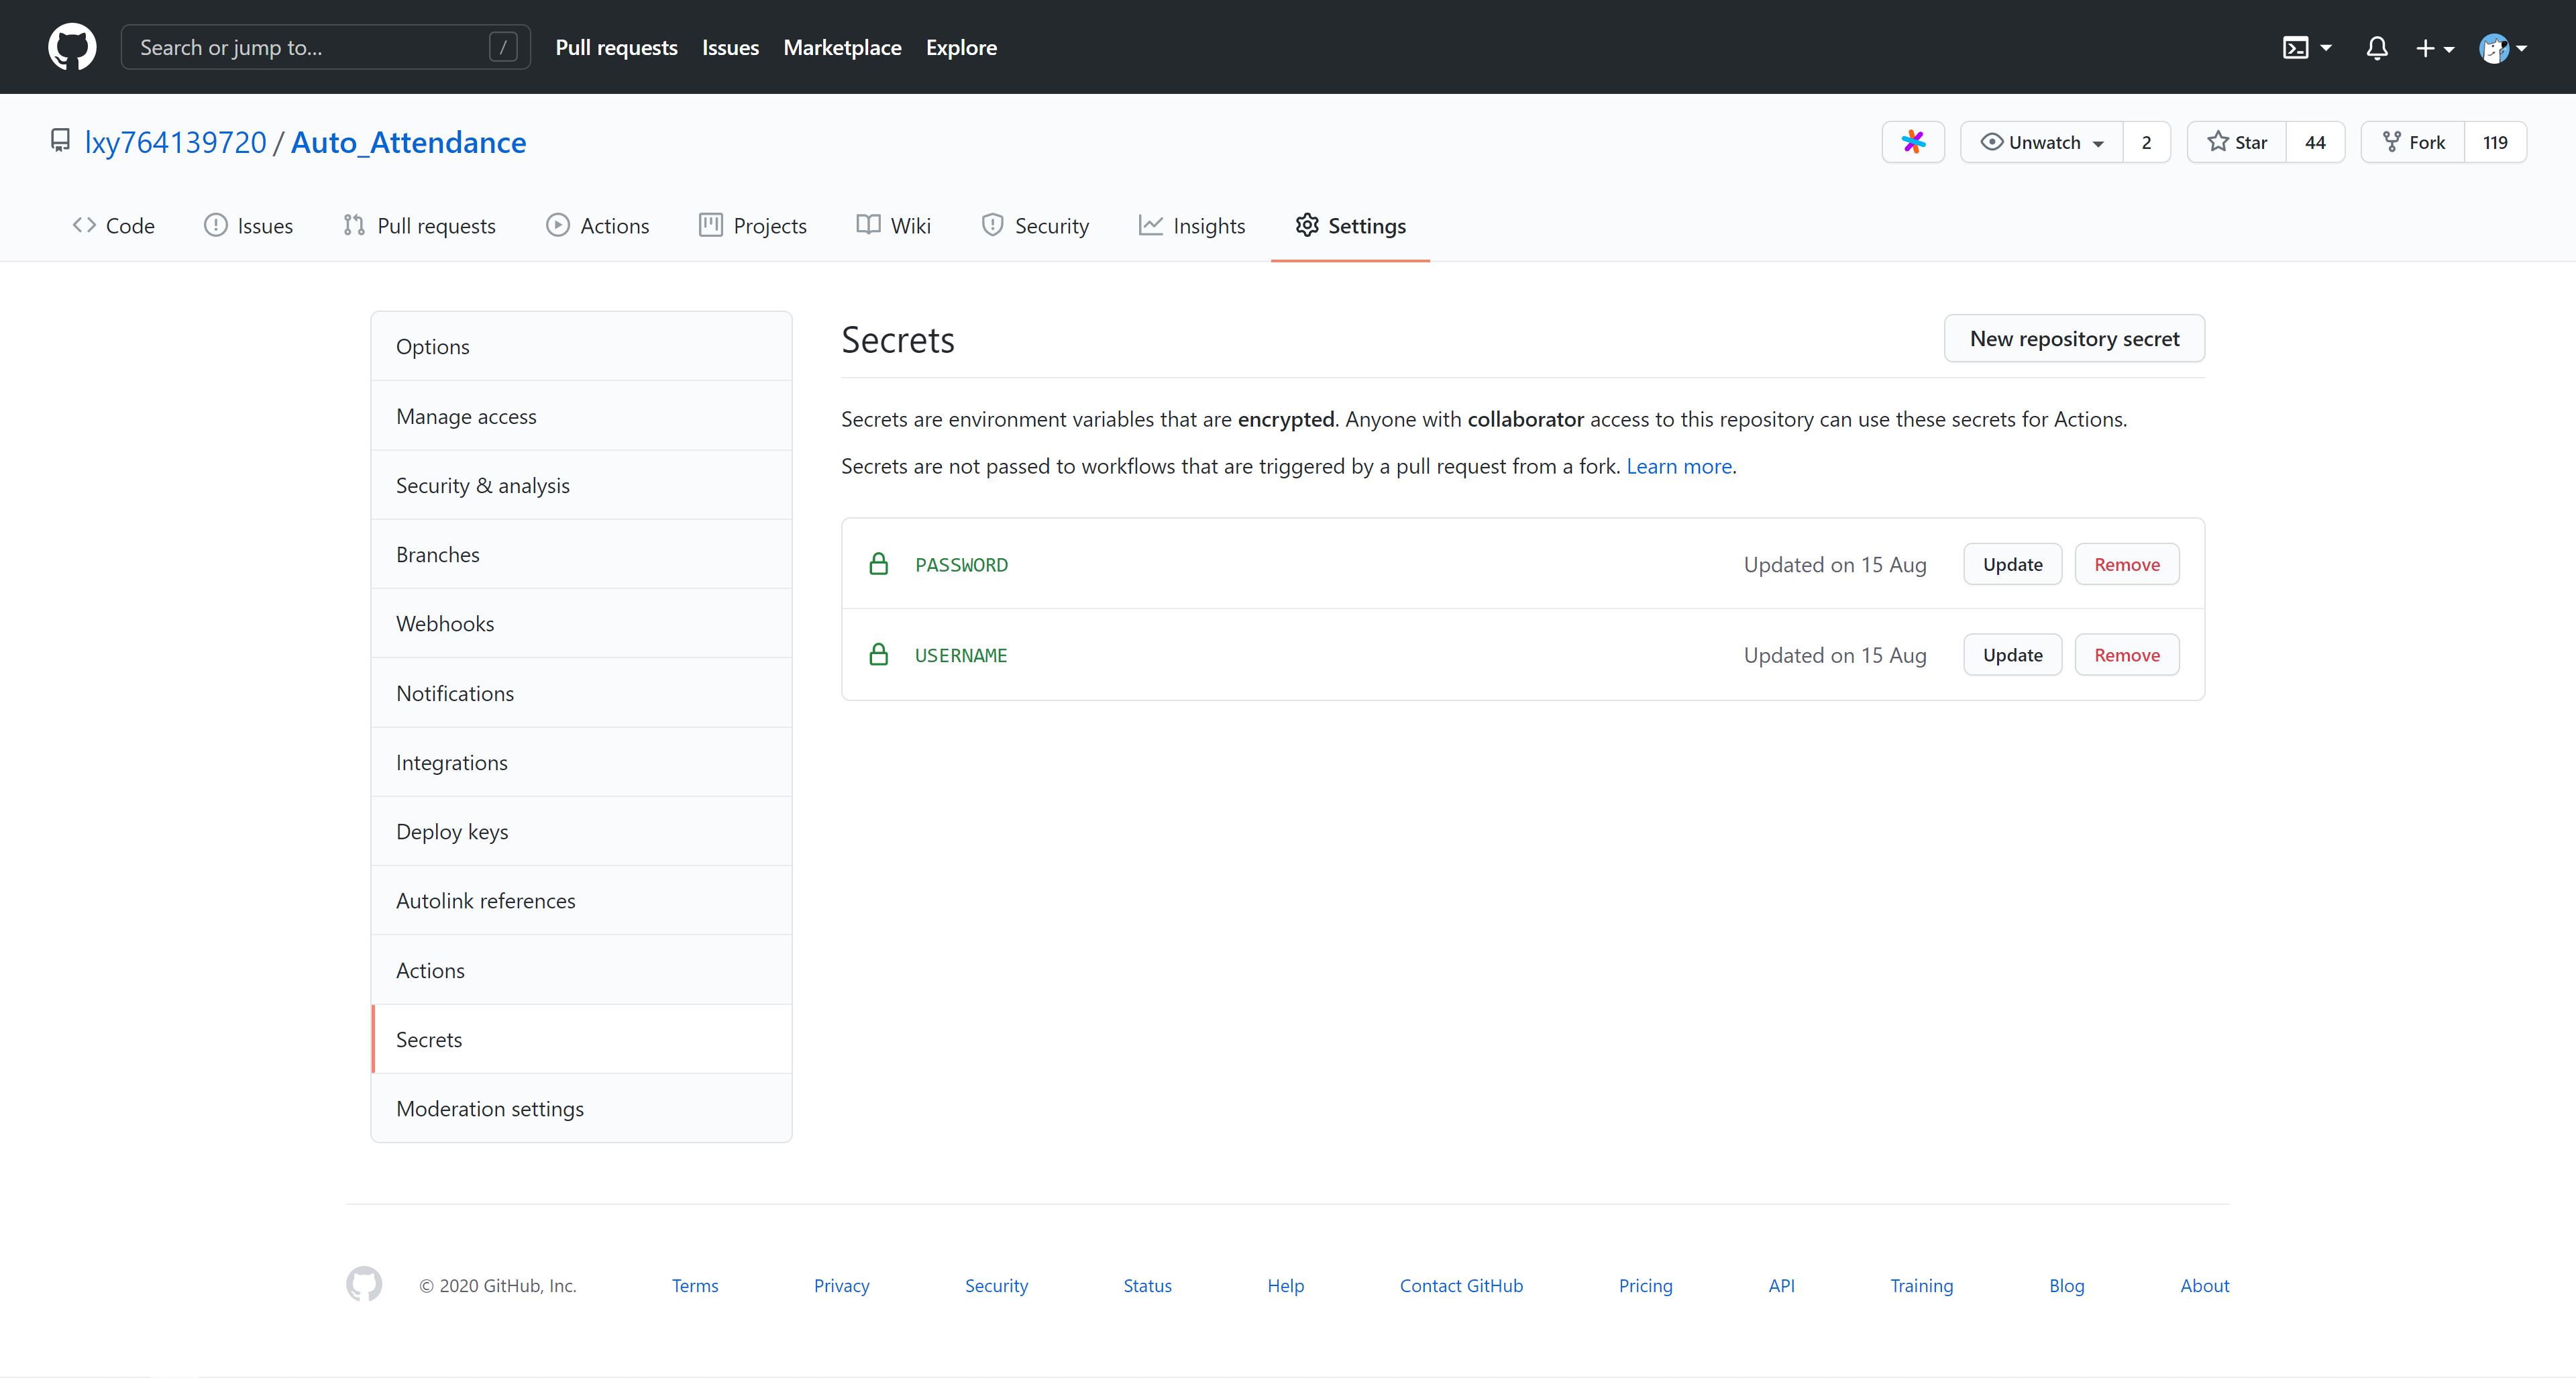
Task: Select Security & analysis in sidebar
Action: (582, 485)
